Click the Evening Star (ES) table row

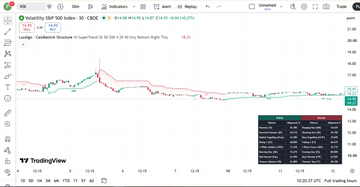(321, 152)
